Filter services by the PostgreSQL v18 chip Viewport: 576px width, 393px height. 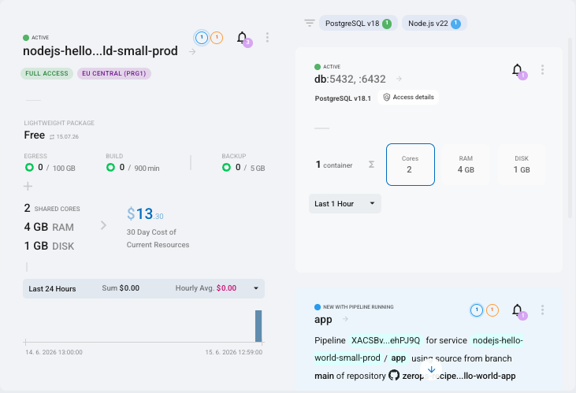pyautogui.click(x=359, y=23)
